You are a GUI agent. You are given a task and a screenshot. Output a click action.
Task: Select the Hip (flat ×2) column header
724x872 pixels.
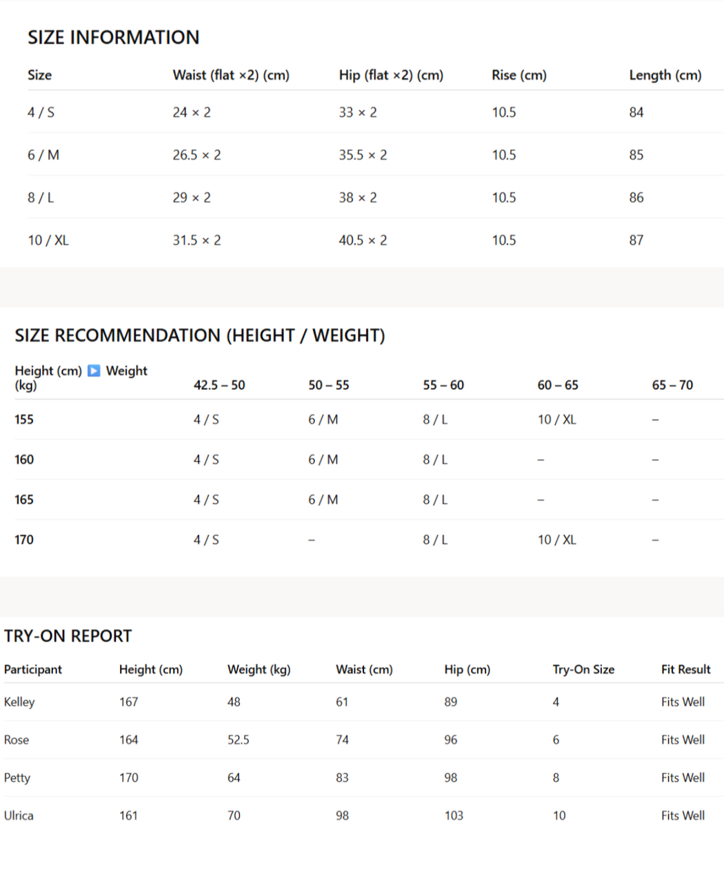click(391, 75)
